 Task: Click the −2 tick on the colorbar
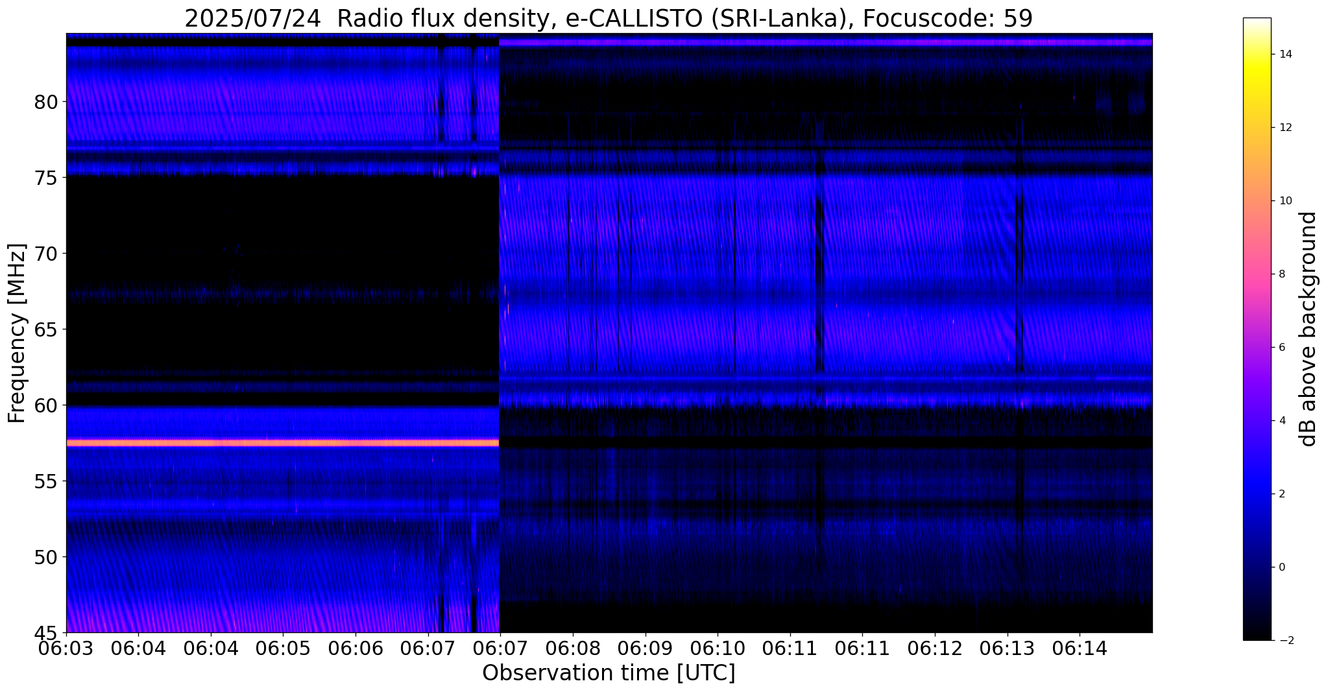point(1283,640)
